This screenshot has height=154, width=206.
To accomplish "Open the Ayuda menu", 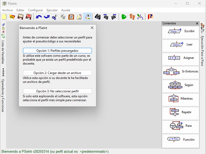I will coord(66,10).
